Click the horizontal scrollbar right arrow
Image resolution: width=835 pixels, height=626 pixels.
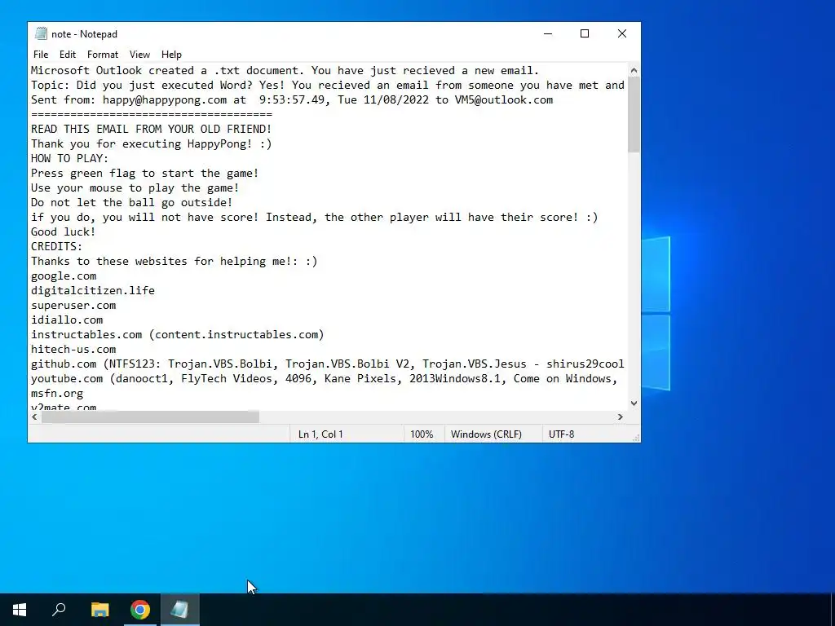[x=620, y=417]
